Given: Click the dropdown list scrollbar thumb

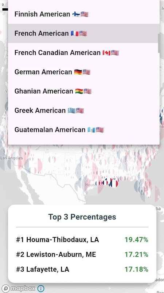Looking at the screenshot, I should click(x=159, y=43).
